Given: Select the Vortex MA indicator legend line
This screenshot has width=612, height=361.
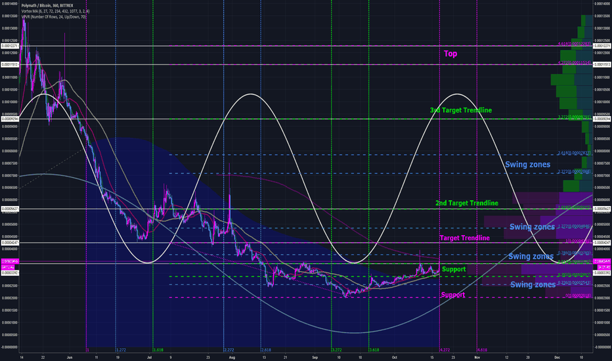Looking at the screenshot, I should click(55, 11).
